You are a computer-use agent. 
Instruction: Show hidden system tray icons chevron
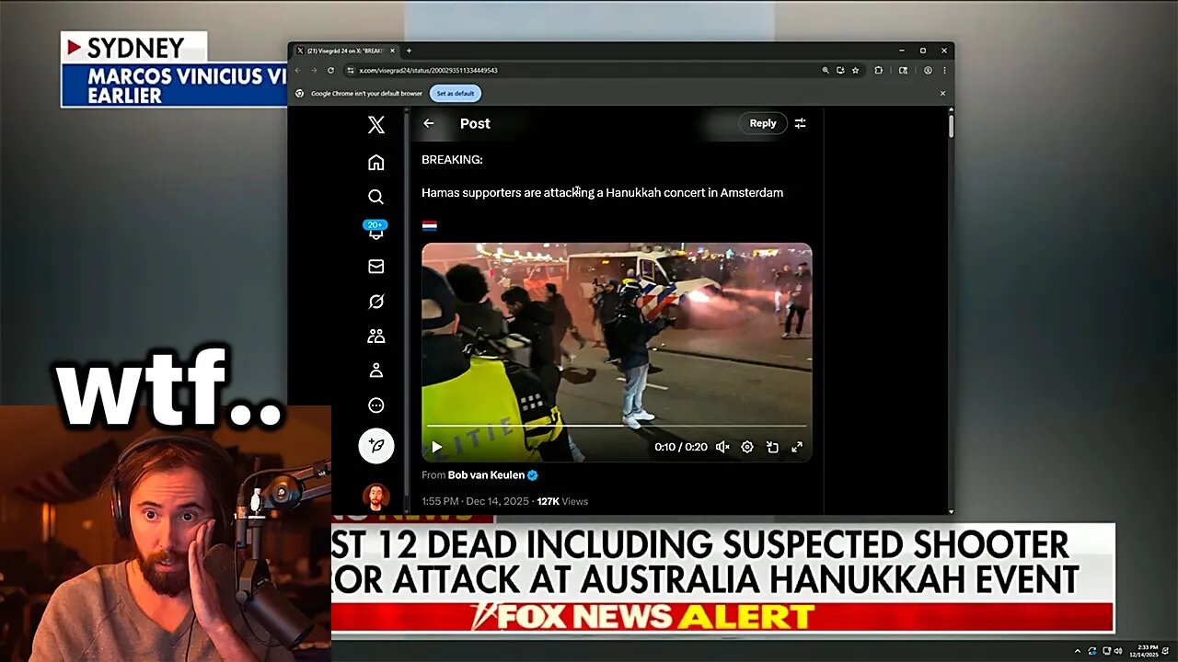[x=1078, y=651]
